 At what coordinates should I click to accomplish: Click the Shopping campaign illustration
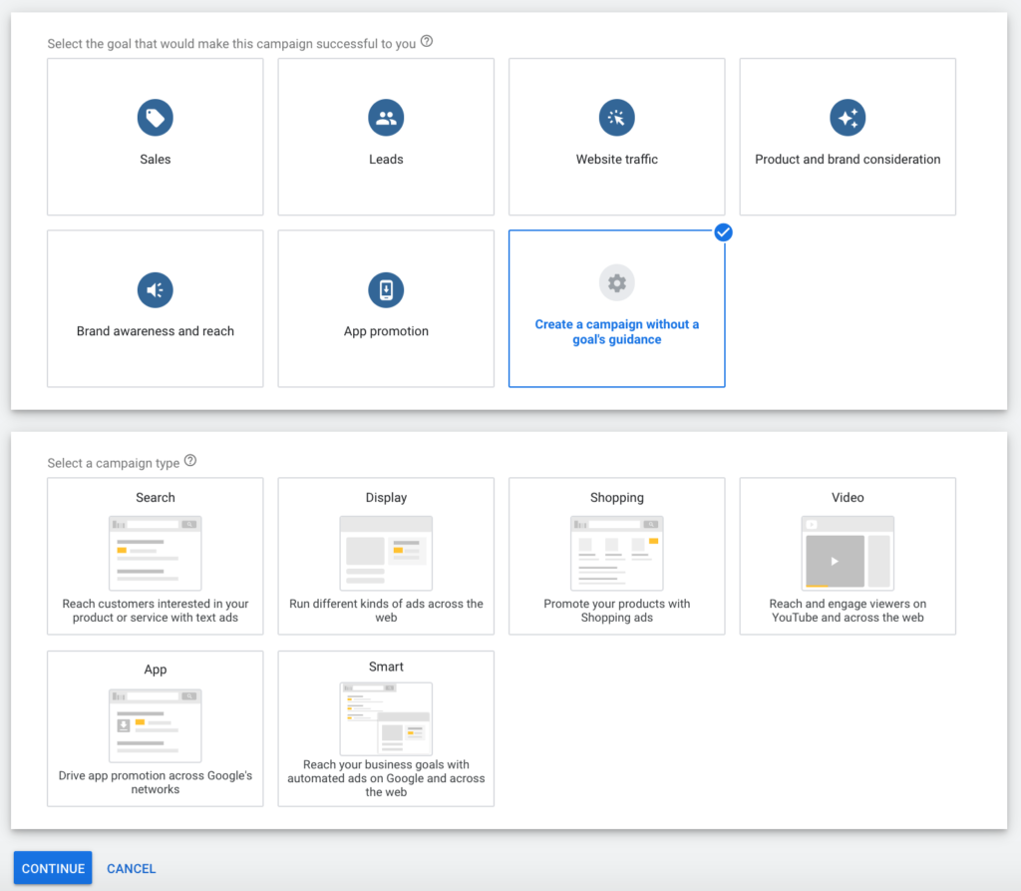[x=616, y=554]
